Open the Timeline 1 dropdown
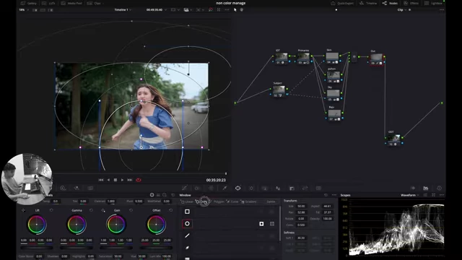 123,9
